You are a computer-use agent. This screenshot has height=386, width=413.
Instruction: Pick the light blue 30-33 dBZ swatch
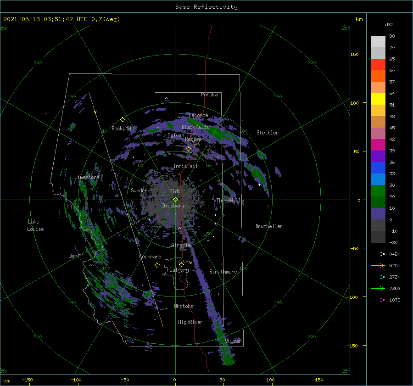click(378, 179)
